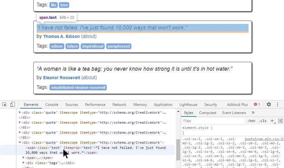The image size is (284, 168).
Task: Click the styles Filter input field
Action: point(213,121)
